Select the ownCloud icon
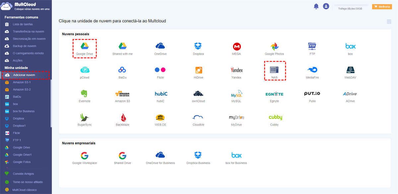 tap(198, 94)
